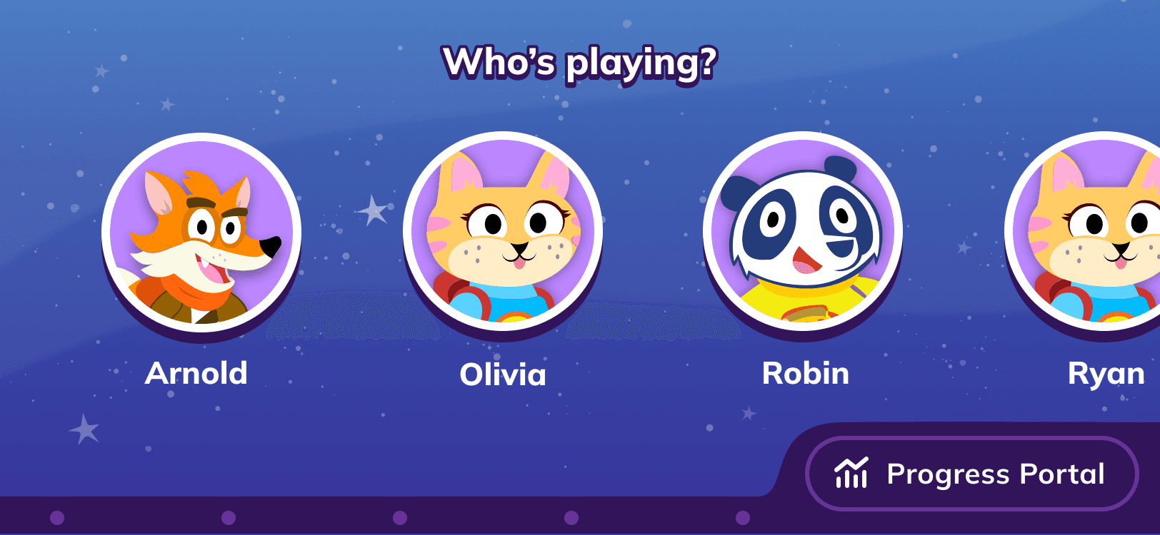The image size is (1160, 535).
Task: Open the Progress Portal
Action: [x=971, y=474]
